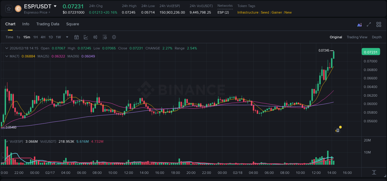The width and height of the screenshot is (387, 181).
Task: Select the chart style line icon
Action: pos(85,37)
